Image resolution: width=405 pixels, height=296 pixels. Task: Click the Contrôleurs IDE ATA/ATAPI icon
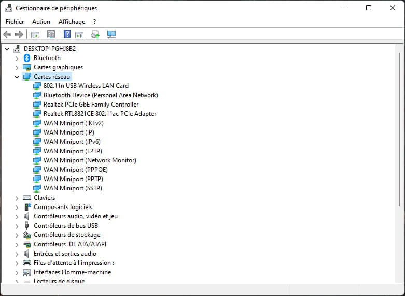(27, 244)
